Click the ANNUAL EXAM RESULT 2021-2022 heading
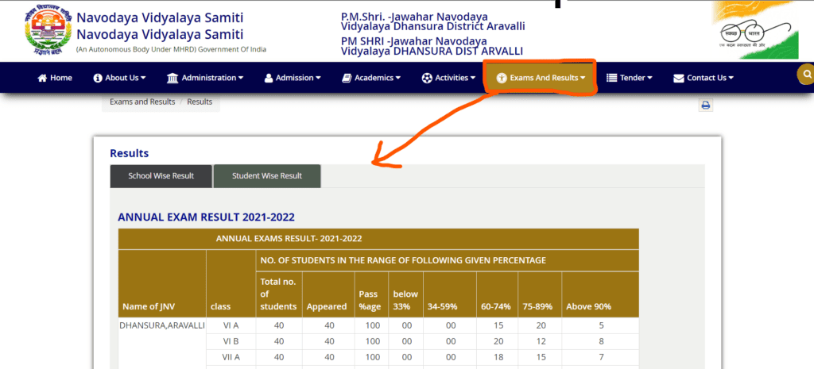 206,217
